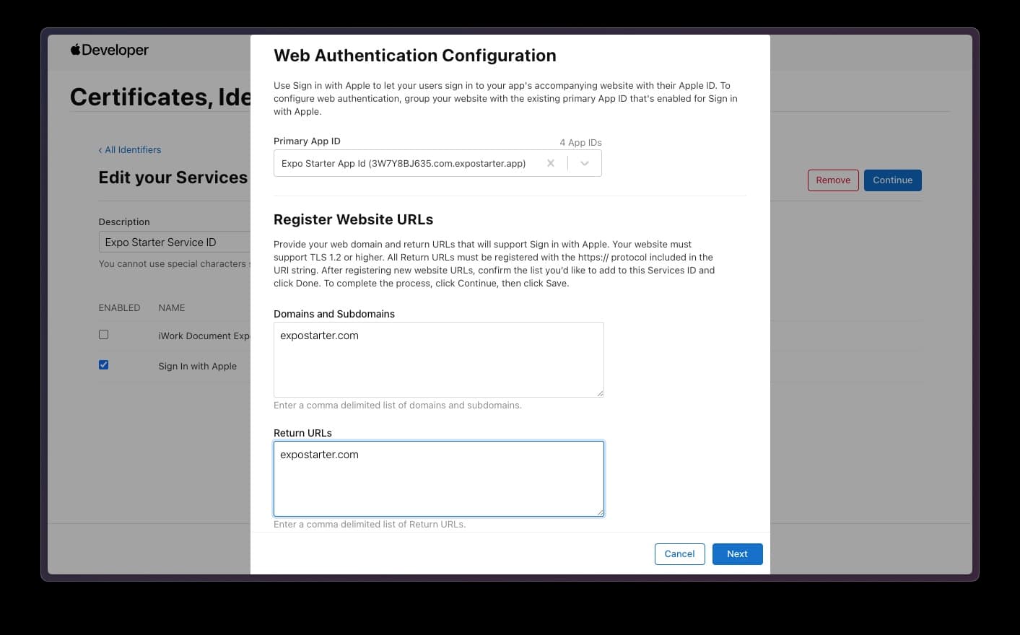Click the Next button
This screenshot has width=1020, height=635.
[737, 554]
